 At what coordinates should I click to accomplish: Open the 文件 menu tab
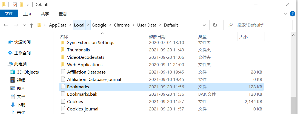point(9,14)
